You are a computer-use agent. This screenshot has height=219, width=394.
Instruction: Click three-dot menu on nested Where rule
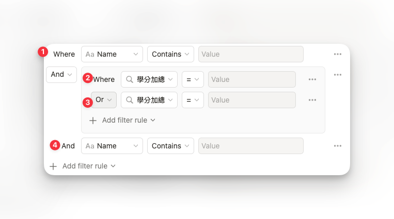coord(312,79)
